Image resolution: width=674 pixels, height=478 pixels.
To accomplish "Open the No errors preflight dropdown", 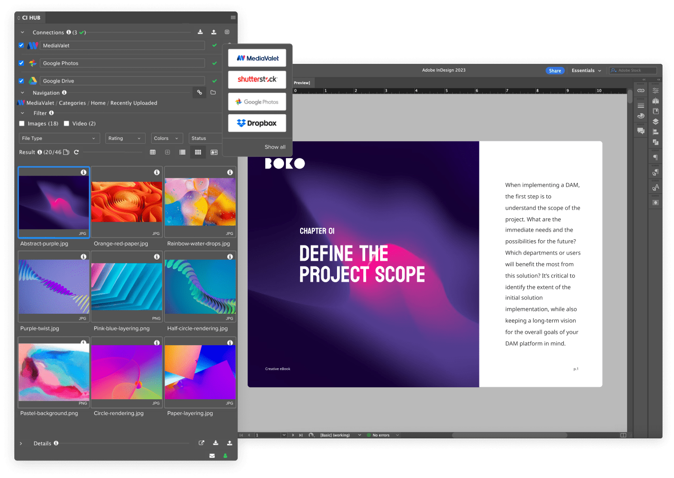I will (x=397, y=435).
